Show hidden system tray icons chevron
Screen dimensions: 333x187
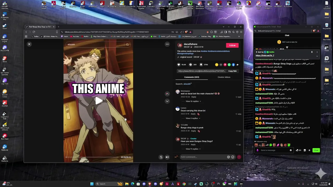click(299, 184)
